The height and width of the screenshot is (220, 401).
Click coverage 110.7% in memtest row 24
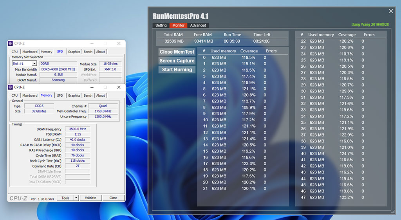click(346, 54)
